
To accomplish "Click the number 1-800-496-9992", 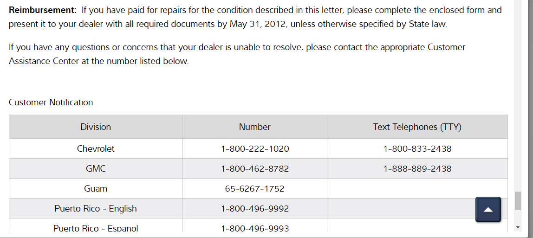I will pos(255,209).
